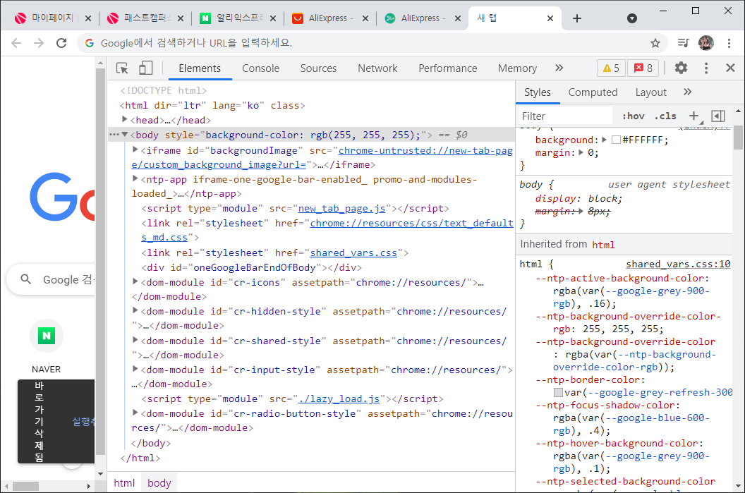This screenshot has width=745, height=493.
Task: Open DevTools settings gear
Action: pos(681,68)
